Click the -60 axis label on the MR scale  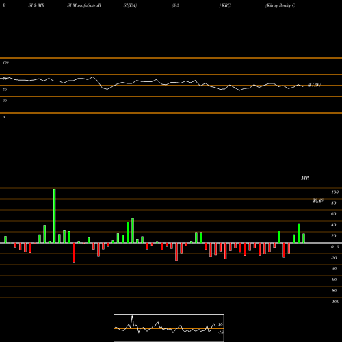[x=334, y=280]
